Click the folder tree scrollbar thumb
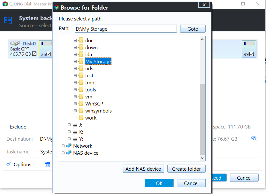 click(202, 119)
